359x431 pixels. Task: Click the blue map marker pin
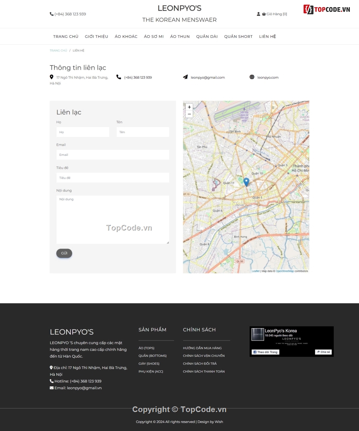point(246,182)
